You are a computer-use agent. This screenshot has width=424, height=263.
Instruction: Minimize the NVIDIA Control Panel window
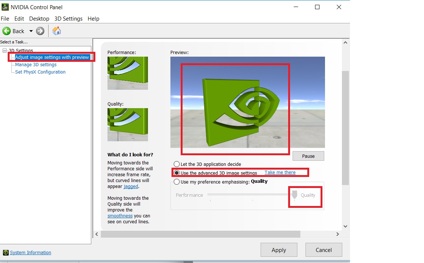click(x=296, y=7)
